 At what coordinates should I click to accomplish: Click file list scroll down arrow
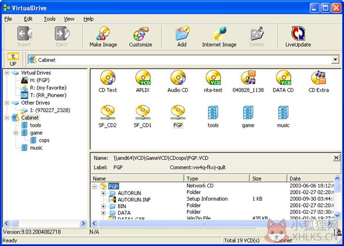pos(337,215)
